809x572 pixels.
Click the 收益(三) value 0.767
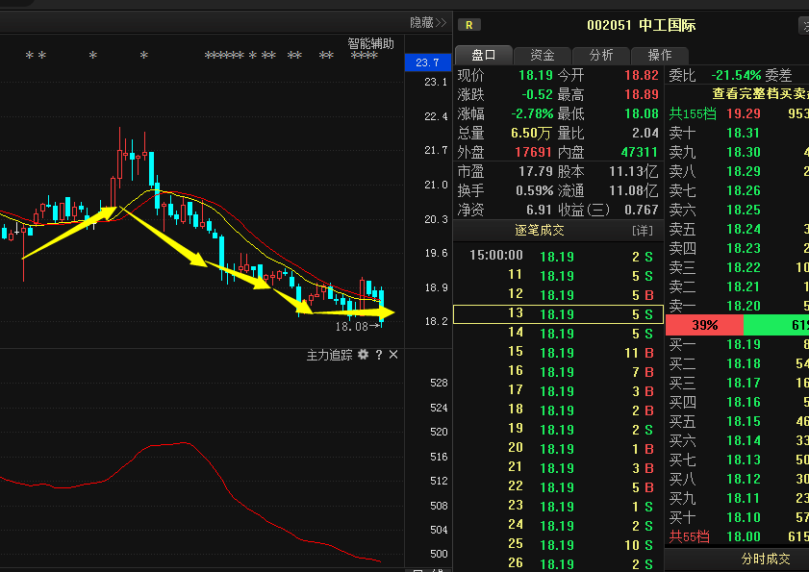pos(642,210)
